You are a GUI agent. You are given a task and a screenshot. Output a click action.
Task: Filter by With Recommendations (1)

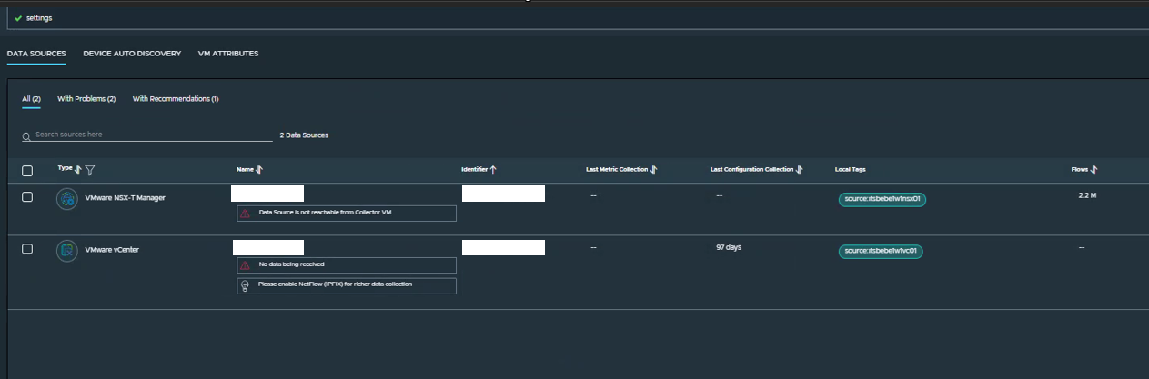pyautogui.click(x=176, y=99)
